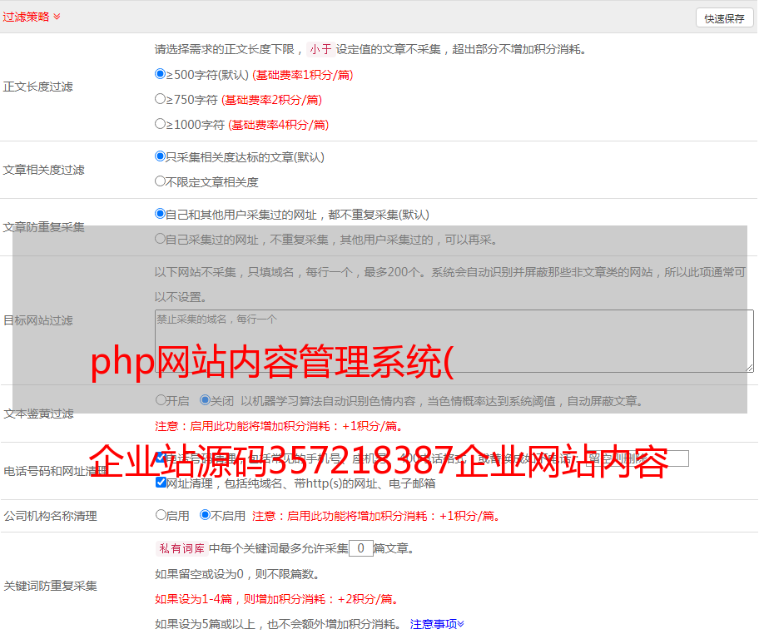Select 关闭 radio for 文本鉴黄过滤
The image size is (759, 639).
point(206,400)
